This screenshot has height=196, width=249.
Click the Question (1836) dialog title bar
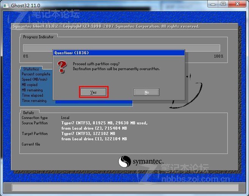(118, 53)
